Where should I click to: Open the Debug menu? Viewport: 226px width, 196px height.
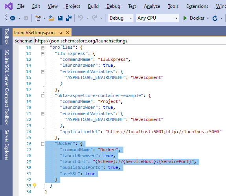coord(113,6)
